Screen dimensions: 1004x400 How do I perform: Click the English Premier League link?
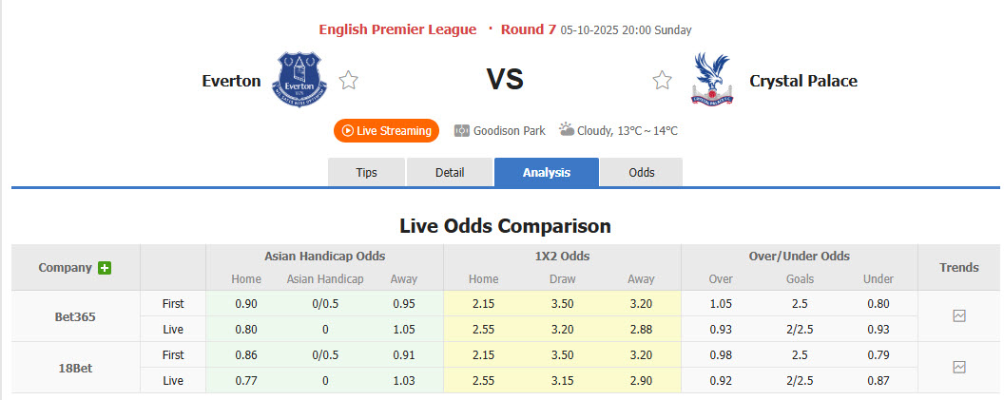pyautogui.click(x=397, y=29)
